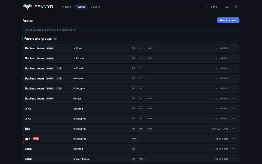
Task: Click the read tag in dan's row
Action: coord(134,139)
